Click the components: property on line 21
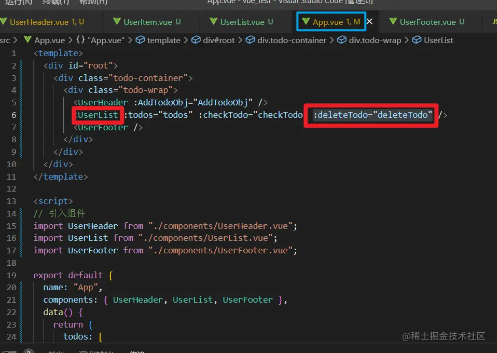 pyautogui.click(x=71, y=300)
